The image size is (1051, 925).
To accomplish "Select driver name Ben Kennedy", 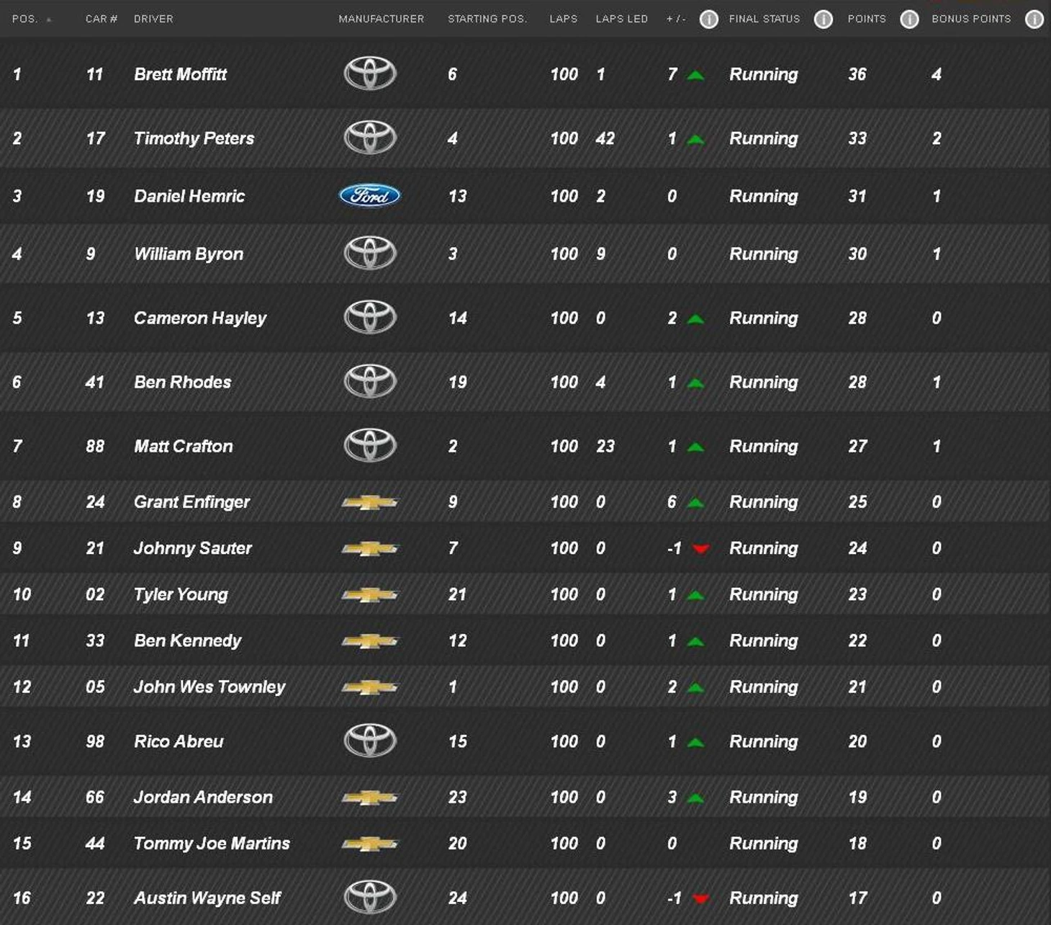I will pos(188,640).
